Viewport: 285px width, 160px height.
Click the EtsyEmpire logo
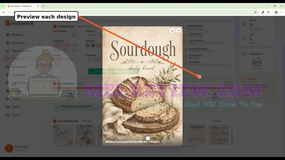tap(19, 23)
